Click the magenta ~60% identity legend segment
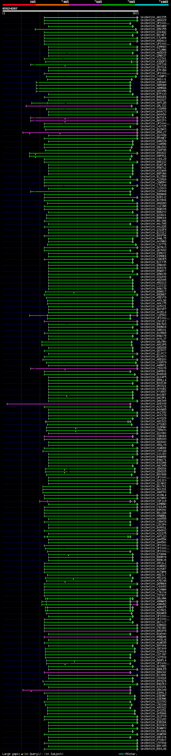Viewport: 171px width, 756px height. (86, 5)
